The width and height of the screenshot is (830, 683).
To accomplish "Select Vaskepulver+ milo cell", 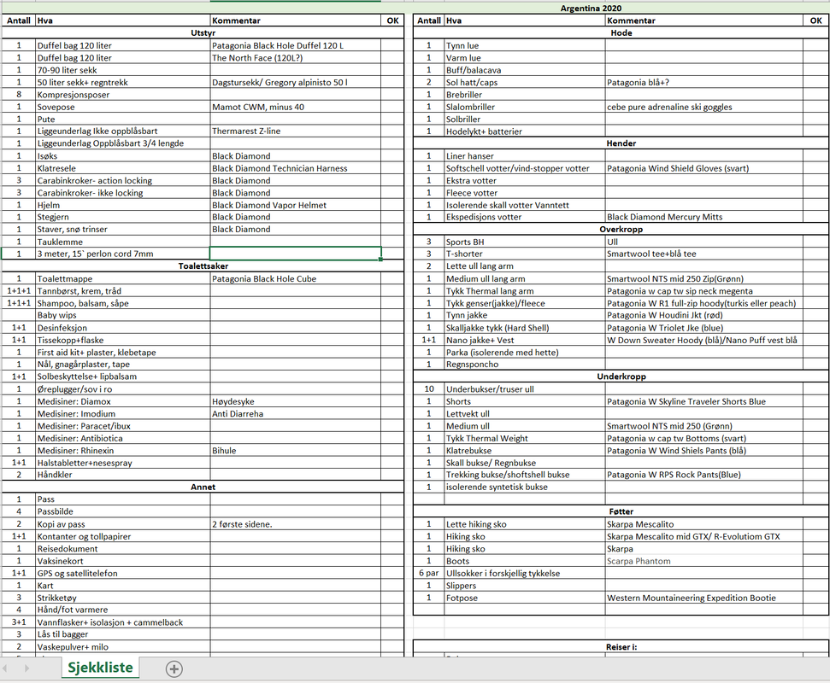I will (123, 646).
